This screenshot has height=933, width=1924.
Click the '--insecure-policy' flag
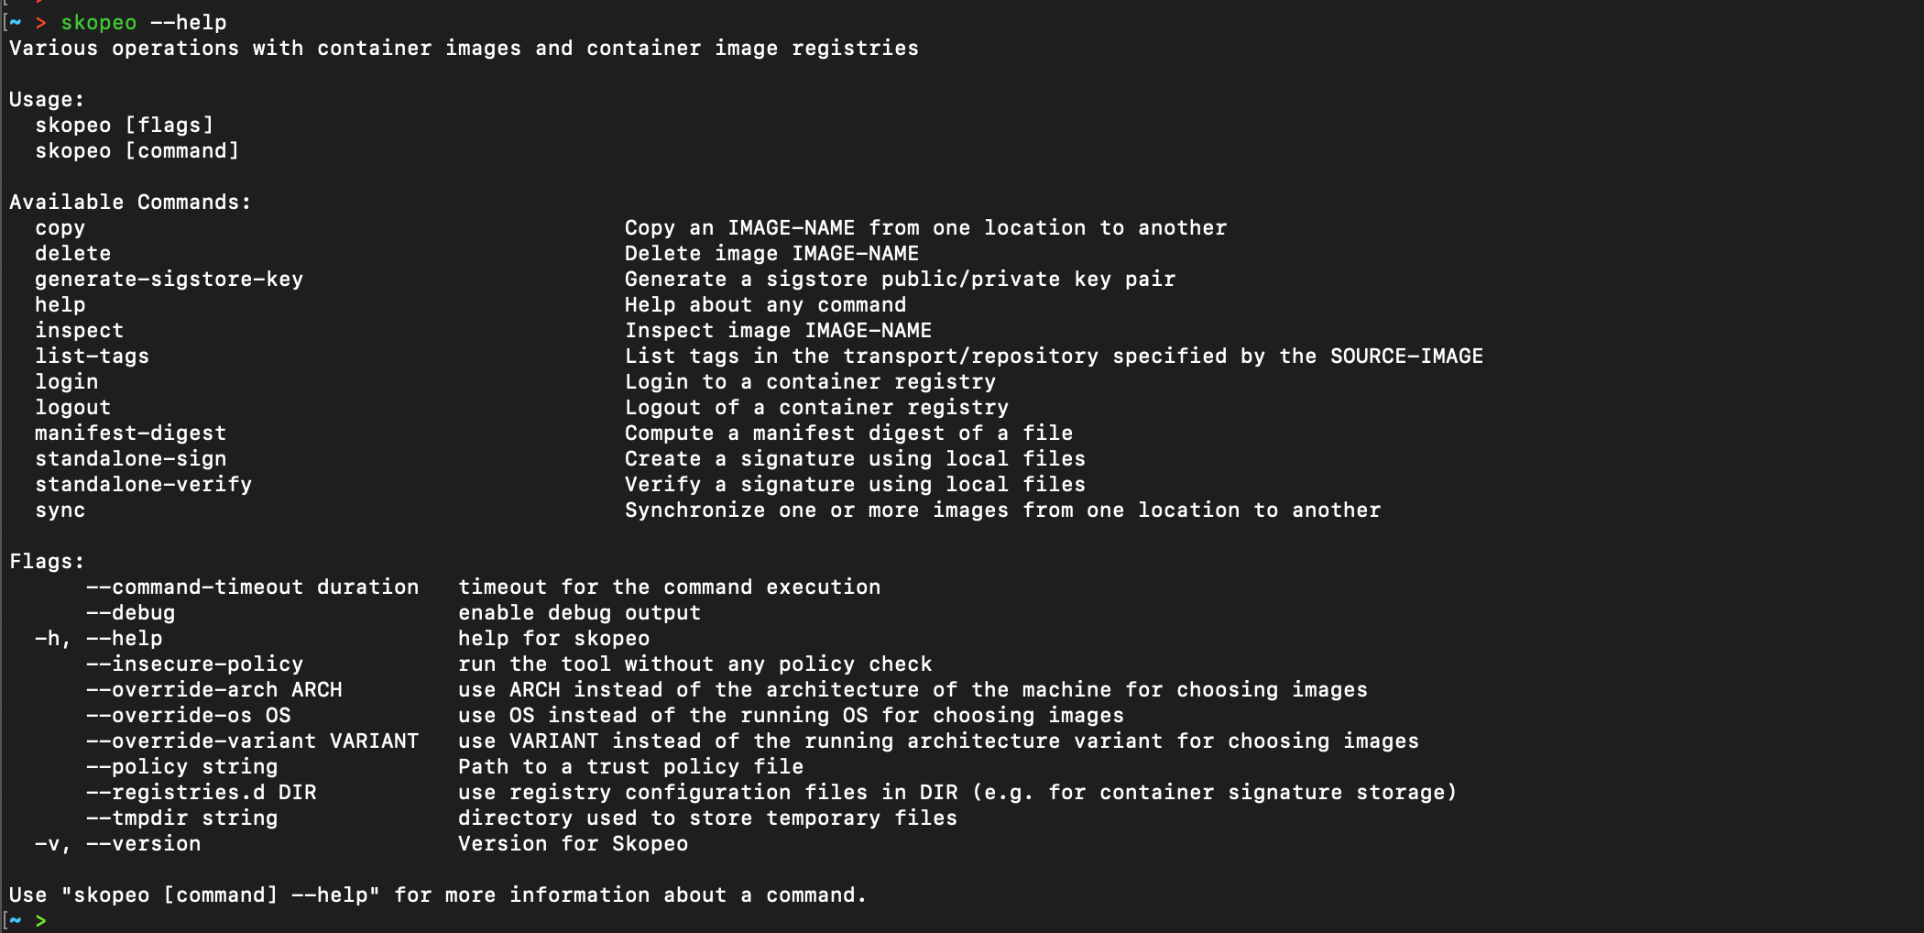[x=194, y=664]
